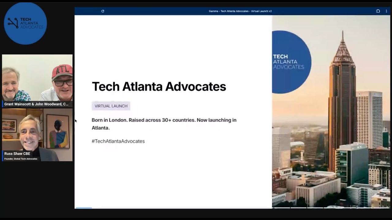392x220 pixels.
Task: Click the reload icon in title bar
Action: tap(103, 11)
